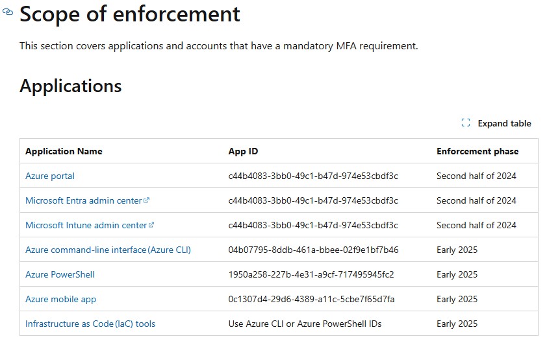The width and height of the screenshot is (547, 345).
Task: Open the Infrastructure as Code (IaC) tools link
Action: (90, 324)
